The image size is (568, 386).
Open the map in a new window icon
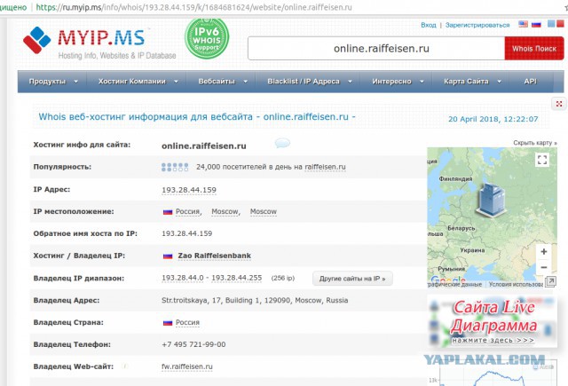550,281
